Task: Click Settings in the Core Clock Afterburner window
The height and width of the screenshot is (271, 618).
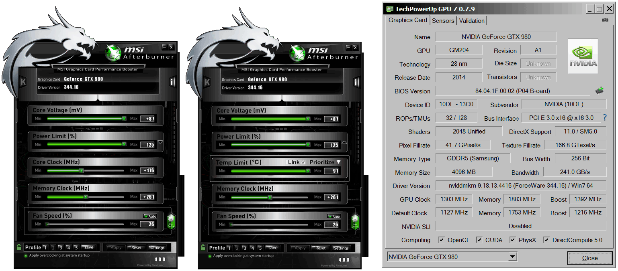Action: pos(157,248)
